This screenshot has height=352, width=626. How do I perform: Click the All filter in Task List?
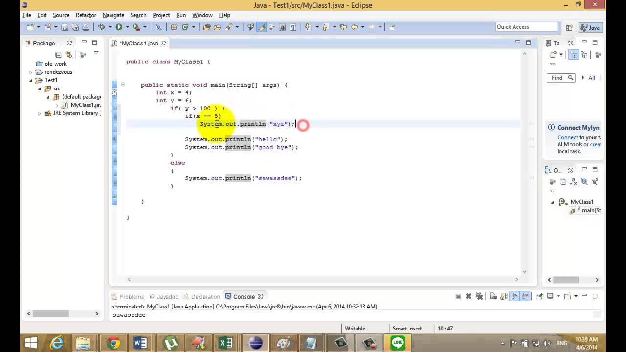click(591, 78)
